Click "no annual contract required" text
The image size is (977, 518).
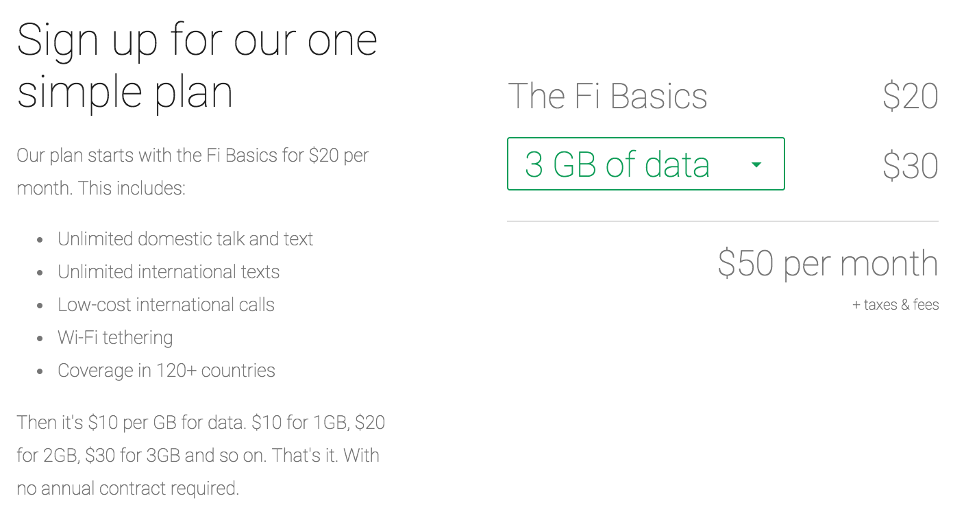point(128,489)
